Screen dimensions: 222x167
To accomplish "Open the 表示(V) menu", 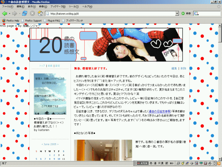I will [x=32, y=6].
